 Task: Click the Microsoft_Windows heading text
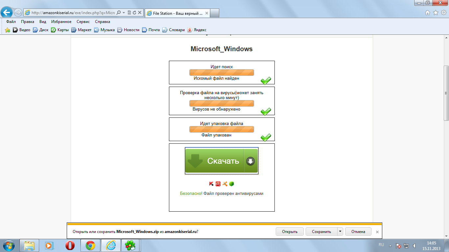(x=222, y=49)
